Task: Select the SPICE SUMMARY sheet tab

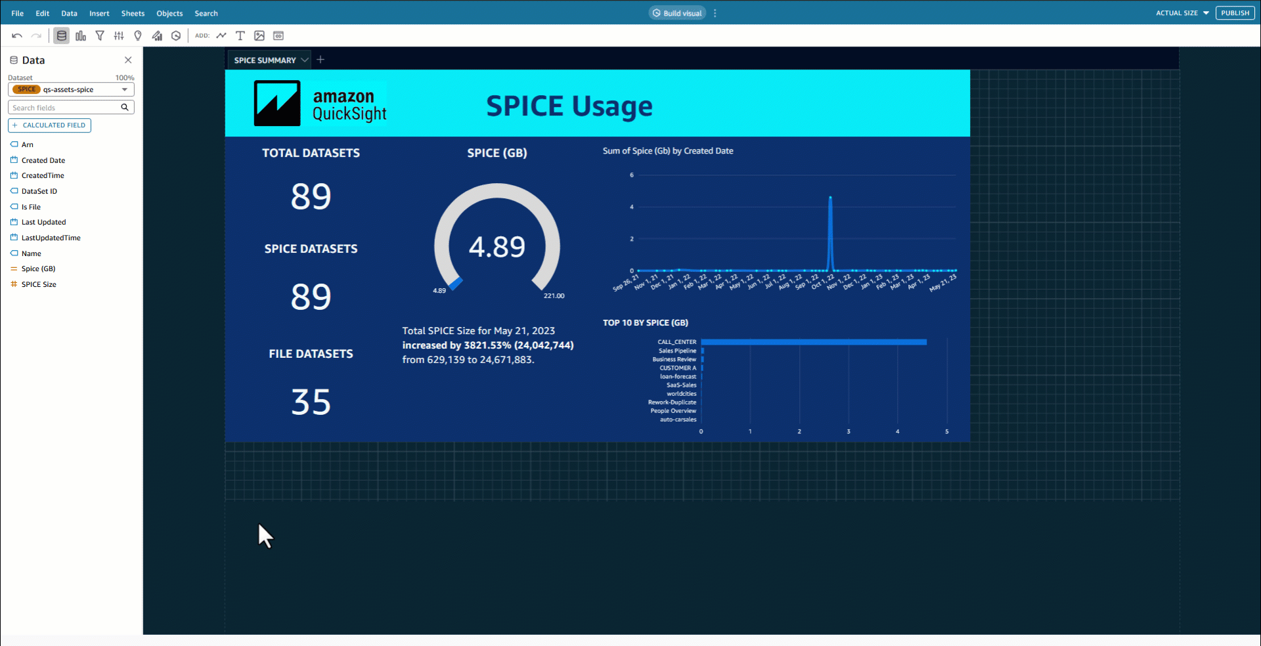Action: point(265,60)
